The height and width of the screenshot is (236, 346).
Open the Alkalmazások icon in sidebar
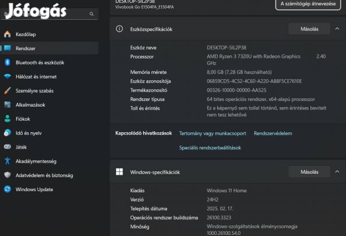click(x=8, y=105)
